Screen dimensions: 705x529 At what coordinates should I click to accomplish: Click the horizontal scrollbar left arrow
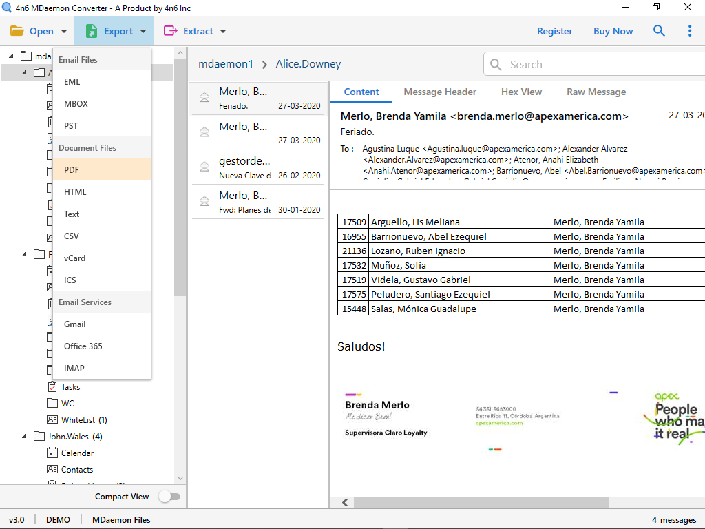tap(345, 502)
